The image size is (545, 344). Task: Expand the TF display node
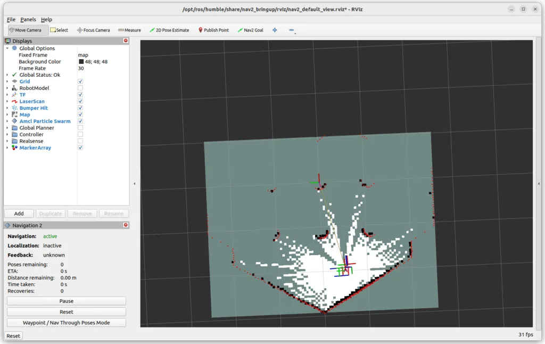(x=7, y=95)
